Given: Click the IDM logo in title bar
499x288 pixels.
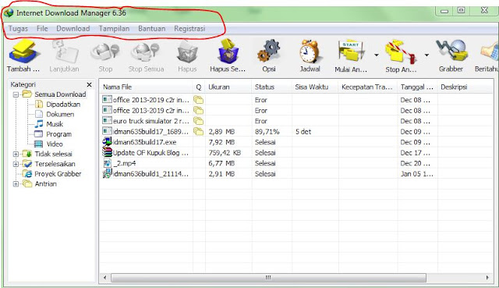Looking at the screenshot, I should click(x=9, y=12).
